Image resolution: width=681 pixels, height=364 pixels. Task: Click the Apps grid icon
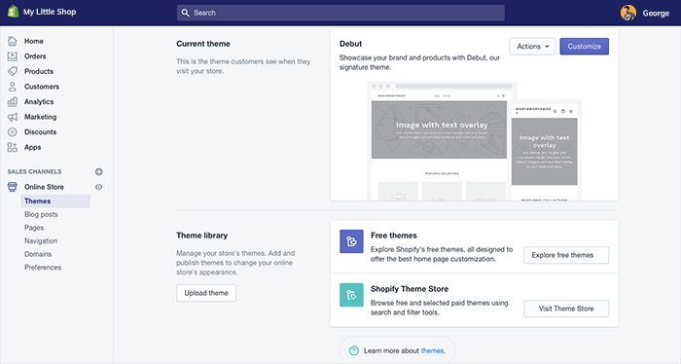(12, 147)
